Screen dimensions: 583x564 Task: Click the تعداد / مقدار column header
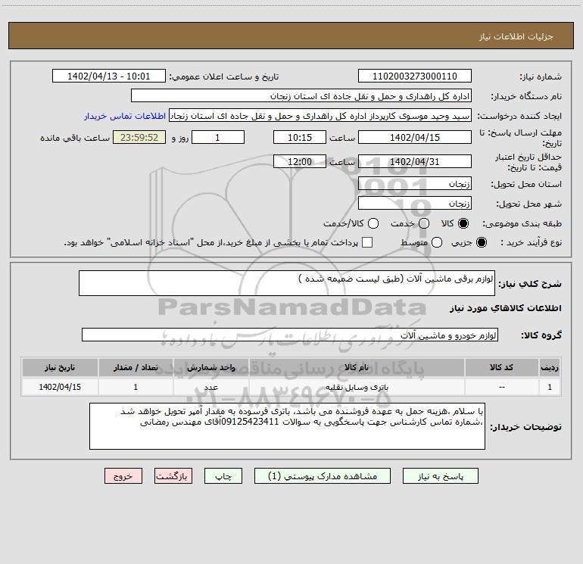point(136,367)
